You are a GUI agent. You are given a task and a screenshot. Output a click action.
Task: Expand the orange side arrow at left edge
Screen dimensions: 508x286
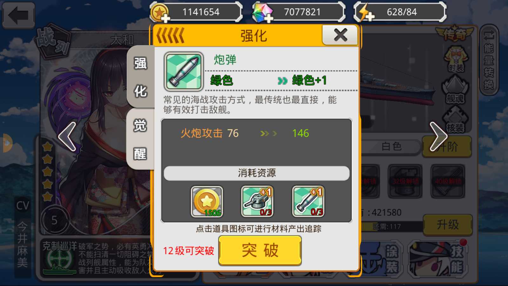click(7, 143)
